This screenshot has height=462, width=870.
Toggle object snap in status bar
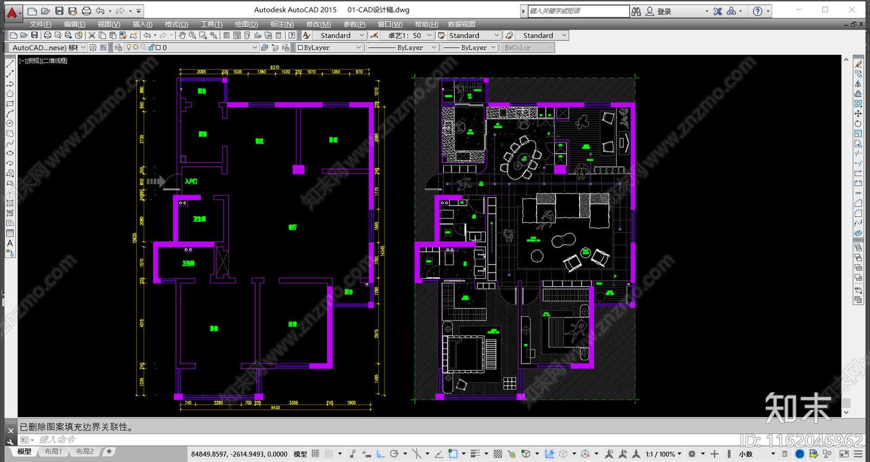click(x=452, y=453)
